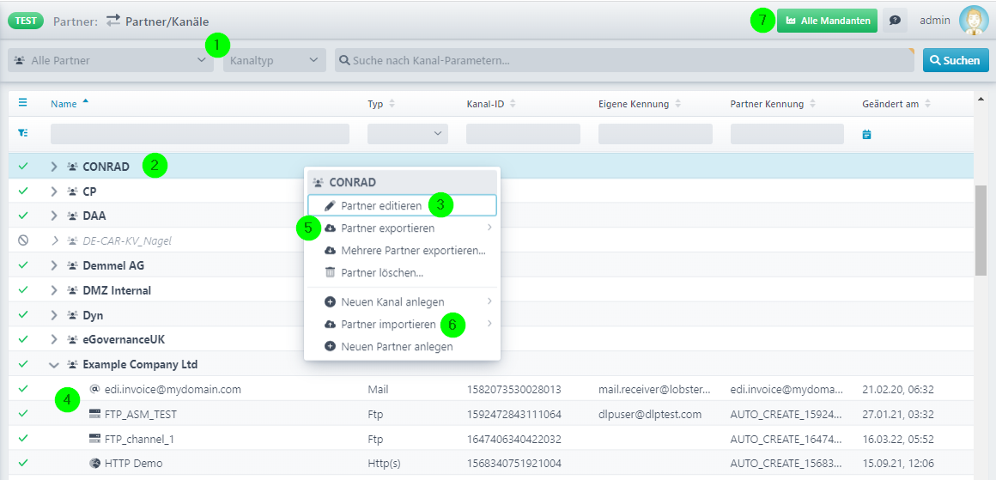Open the calendar date filter icon
The image size is (996, 480).
pyautogui.click(x=867, y=134)
